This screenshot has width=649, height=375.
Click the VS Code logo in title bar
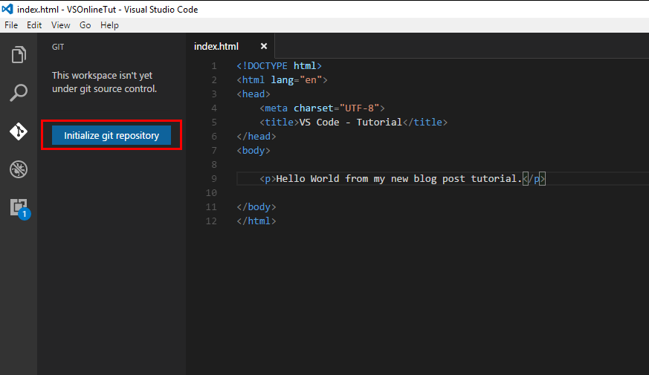coord(8,9)
